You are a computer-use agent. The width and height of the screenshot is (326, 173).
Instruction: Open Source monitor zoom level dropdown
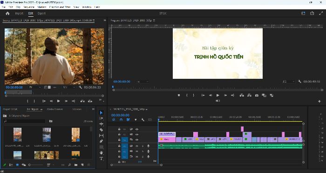[x=35, y=88]
